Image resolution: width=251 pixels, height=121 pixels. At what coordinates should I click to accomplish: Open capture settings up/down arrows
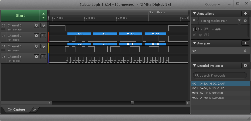coord(43,15)
